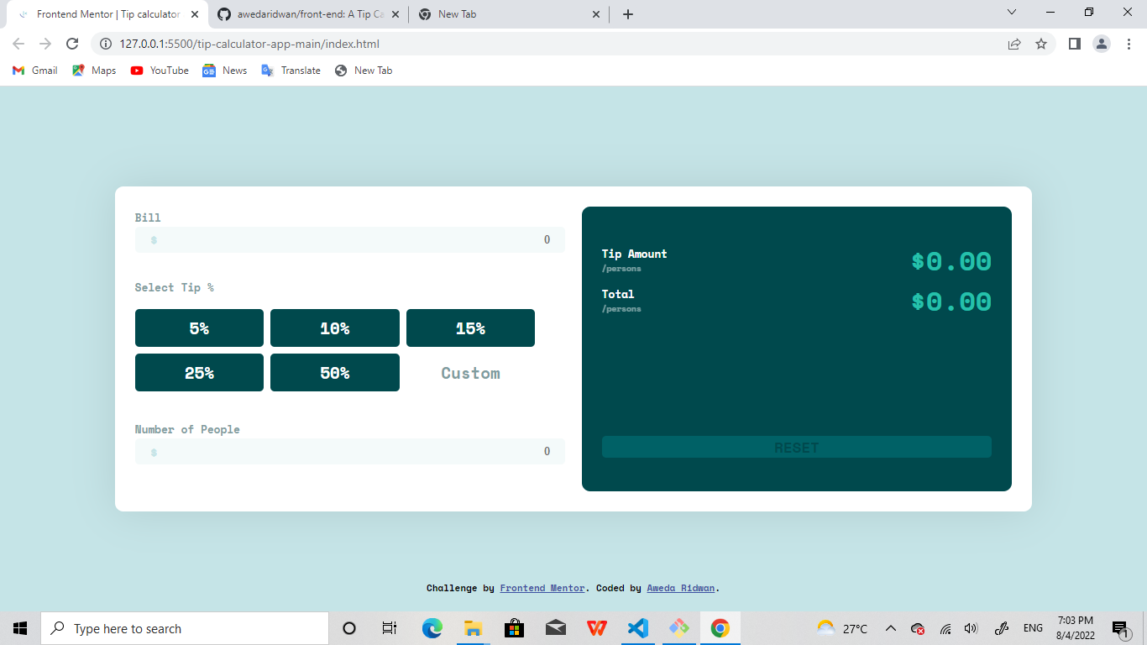This screenshot has width=1147, height=645.
Task: Switch to the New Tab browser tab
Action: point(510,14)
